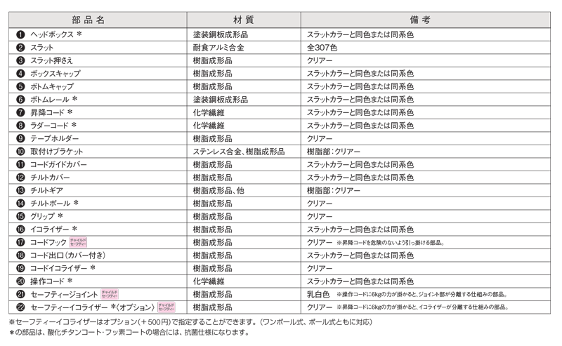Click the material 耐食アルミ合金
Screen dimensions: 562x346
218,48
